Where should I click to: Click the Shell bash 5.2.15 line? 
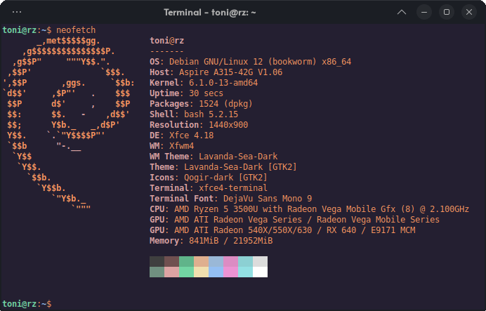pyautogui.click(x=194, y=114)
